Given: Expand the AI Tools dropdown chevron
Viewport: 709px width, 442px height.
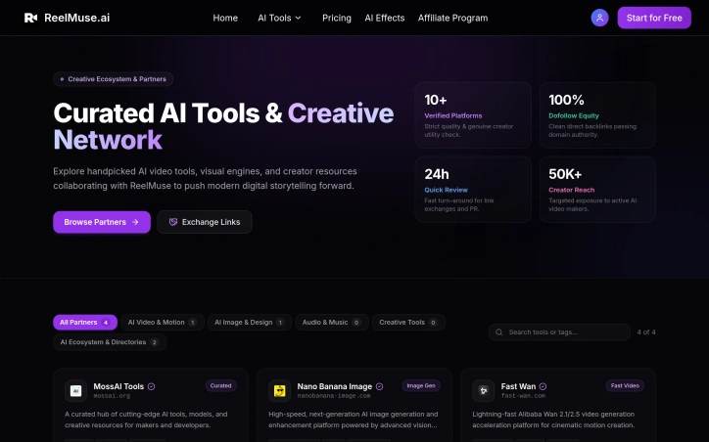Looking at the screenshot, I should [298, 18].
